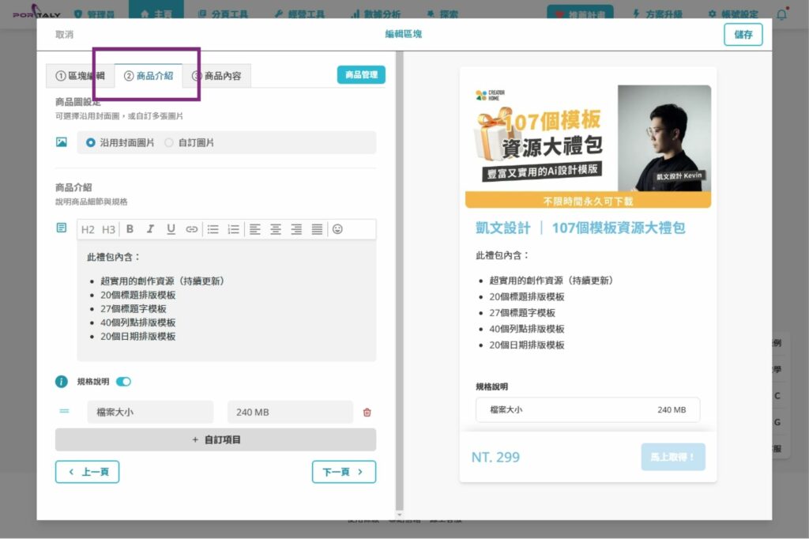Save the block with 儲存
The height and width of the screenshot is (539, 809).
[743, 35]
